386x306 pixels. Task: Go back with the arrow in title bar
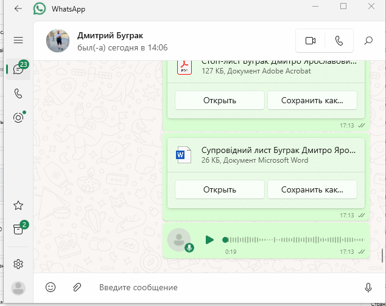[18, 8]
